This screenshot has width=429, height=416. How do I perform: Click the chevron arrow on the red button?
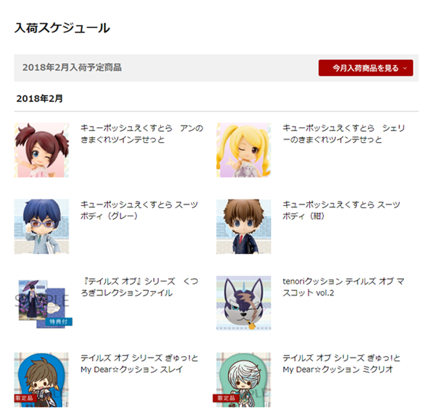click(405, 68)
